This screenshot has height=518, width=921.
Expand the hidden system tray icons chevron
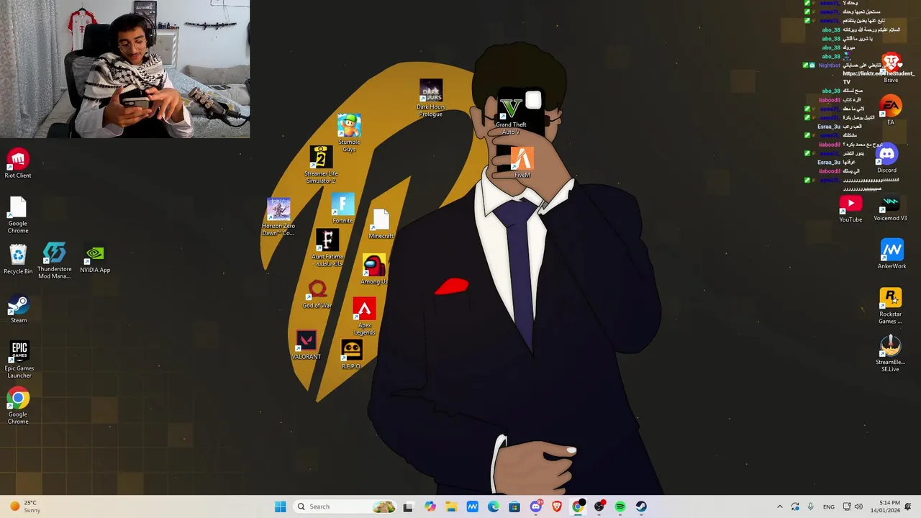pos(779,506)
